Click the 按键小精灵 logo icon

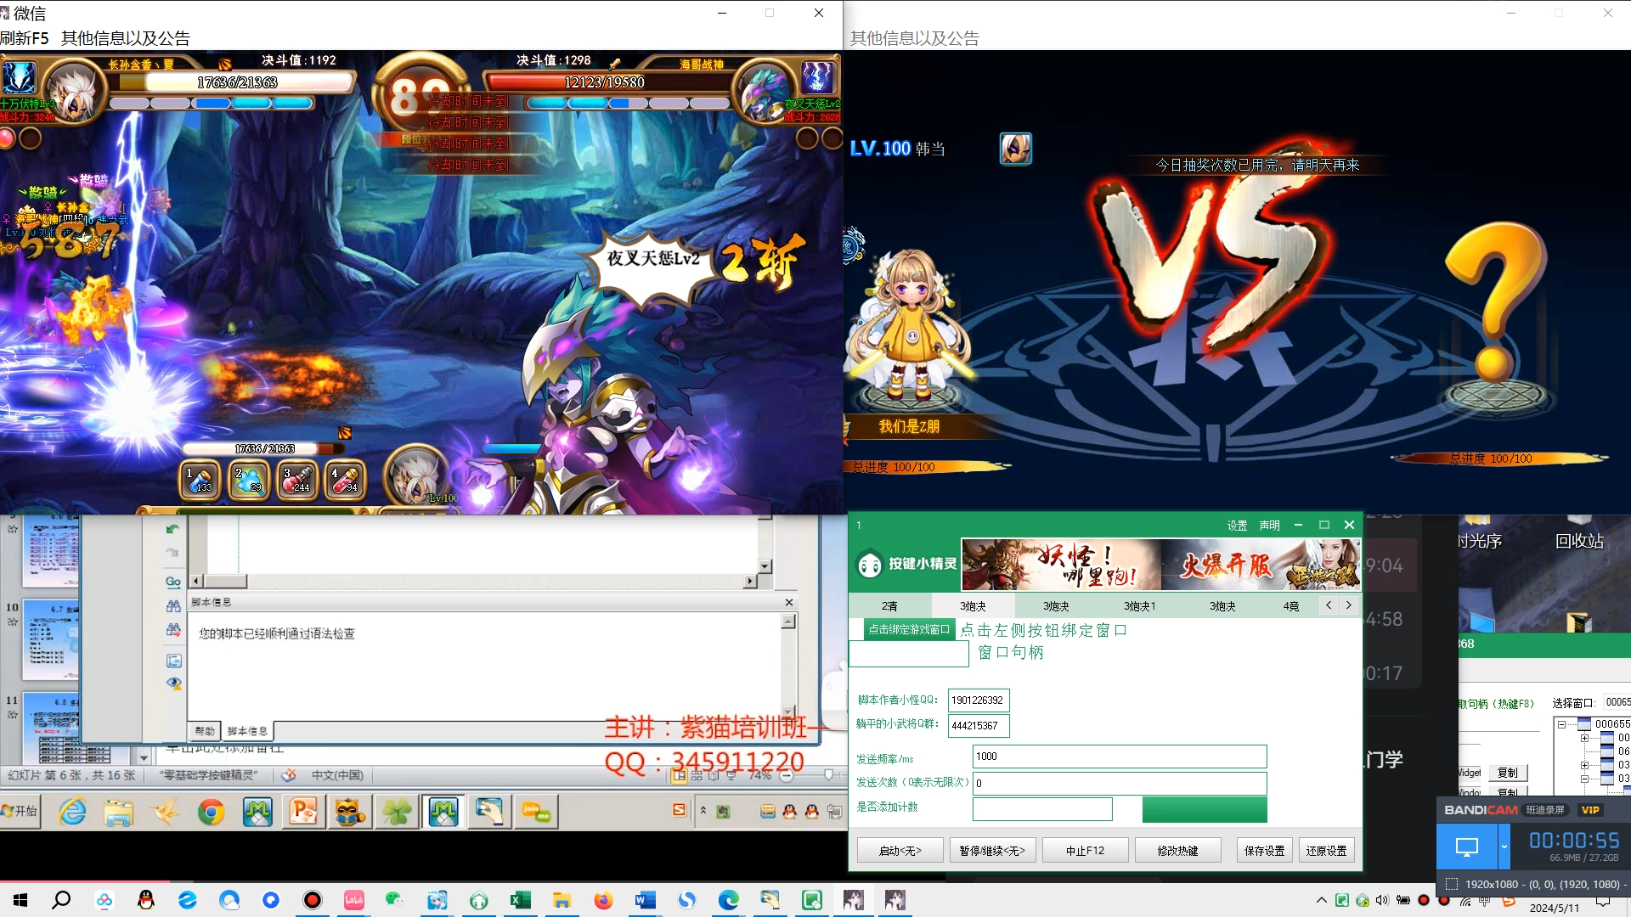[x=870, y=565]
